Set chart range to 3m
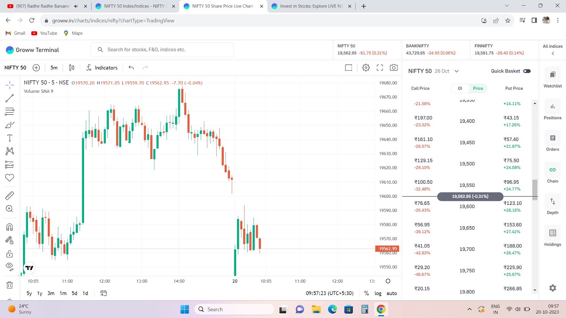The height and width of the screenshot is (318, 566). coord(51,293)
